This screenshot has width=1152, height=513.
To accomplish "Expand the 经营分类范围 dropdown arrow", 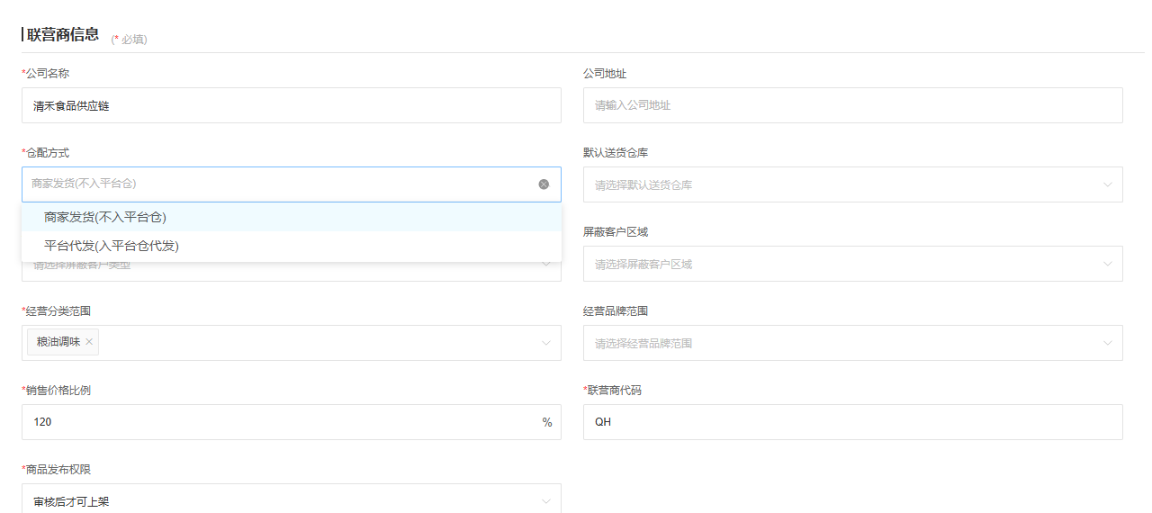I will click(x=545, y=343).
